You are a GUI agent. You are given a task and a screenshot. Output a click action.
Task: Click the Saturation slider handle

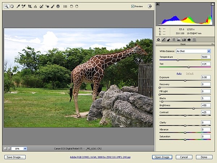pos(185,140)
